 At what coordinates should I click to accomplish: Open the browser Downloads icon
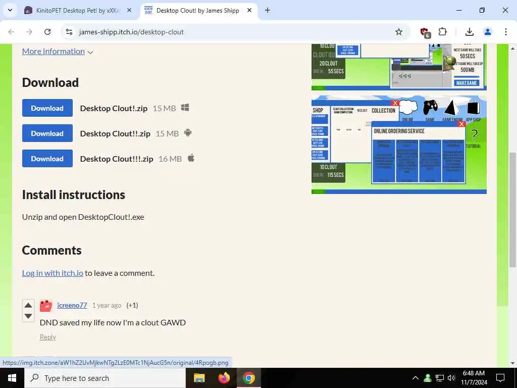pos(469,32)
